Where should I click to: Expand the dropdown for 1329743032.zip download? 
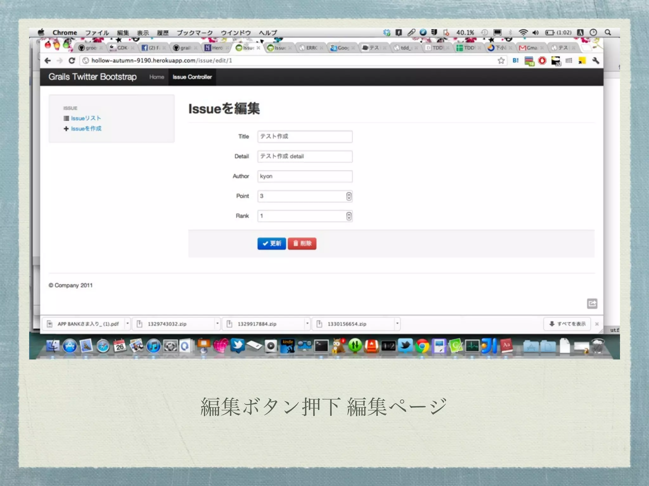(x=217, y=324)
